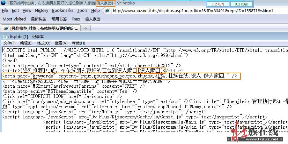Click the Notepad icon beside dispbbs[1] title

[4, 36]
